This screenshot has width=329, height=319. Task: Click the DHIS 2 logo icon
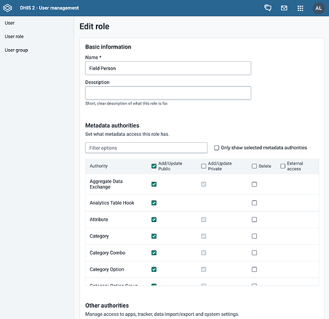(x=8, y=8)
